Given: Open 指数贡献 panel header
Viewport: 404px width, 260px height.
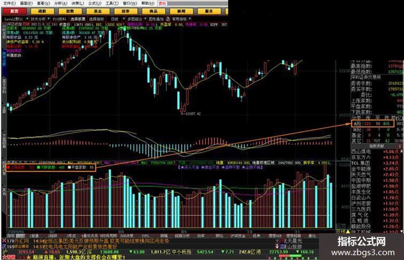Looking at the screenshot, I should coord(377,146).
